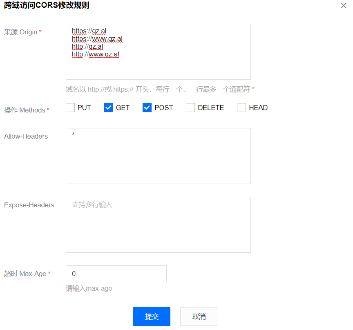Click the Expose-Headers field label
This screenshot has width=353, height=330.
coord(29,205)
